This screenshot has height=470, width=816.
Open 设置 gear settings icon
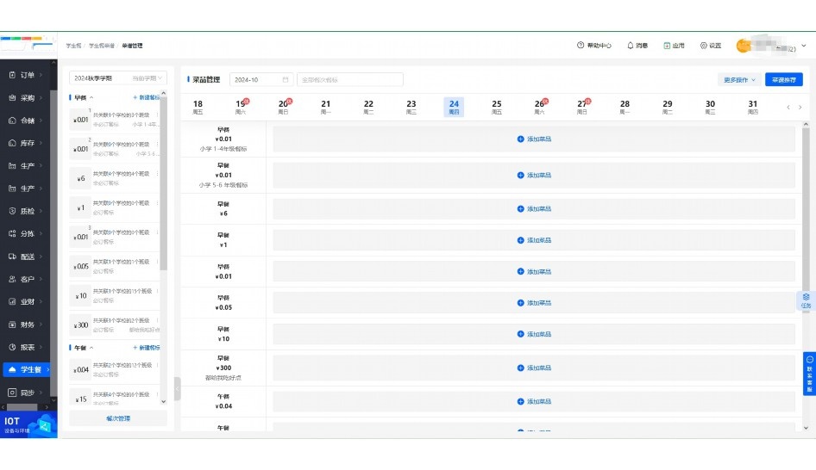703,46
